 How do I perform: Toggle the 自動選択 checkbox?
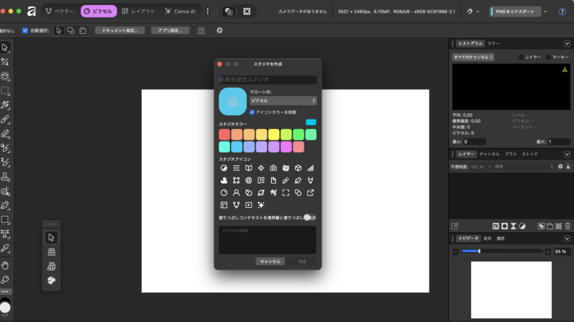click(x=25, y=30)
